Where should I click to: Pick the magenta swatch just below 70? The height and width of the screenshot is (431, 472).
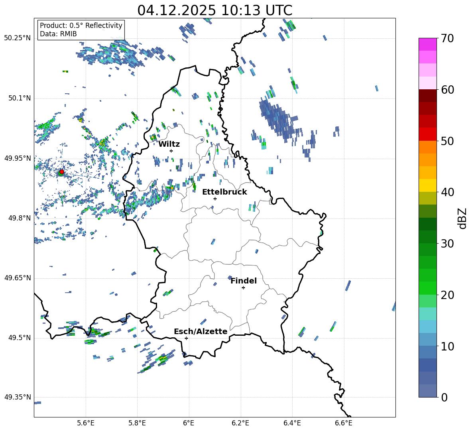tap(428, 44)
